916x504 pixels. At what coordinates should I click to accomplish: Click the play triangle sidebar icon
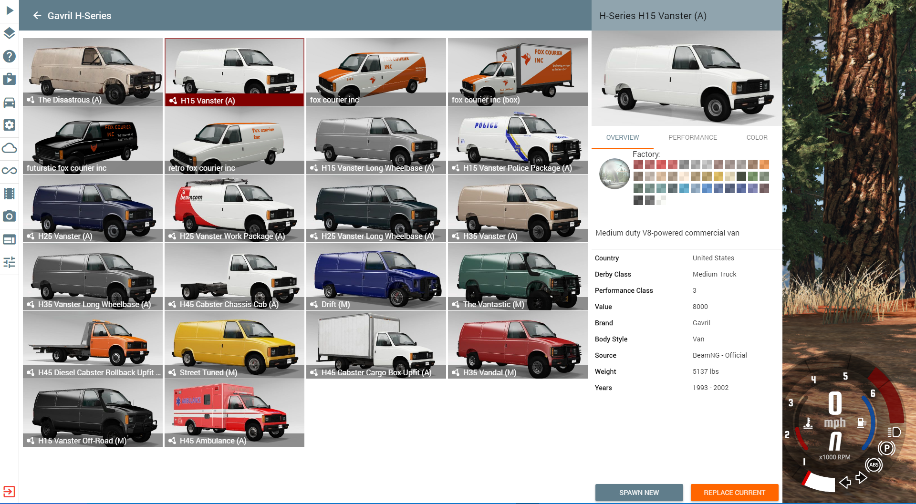point(10,10)
